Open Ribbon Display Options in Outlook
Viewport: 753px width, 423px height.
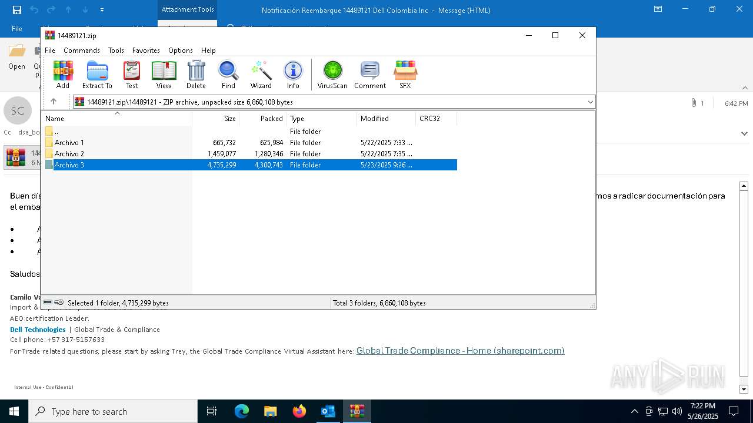pos(658,9)
